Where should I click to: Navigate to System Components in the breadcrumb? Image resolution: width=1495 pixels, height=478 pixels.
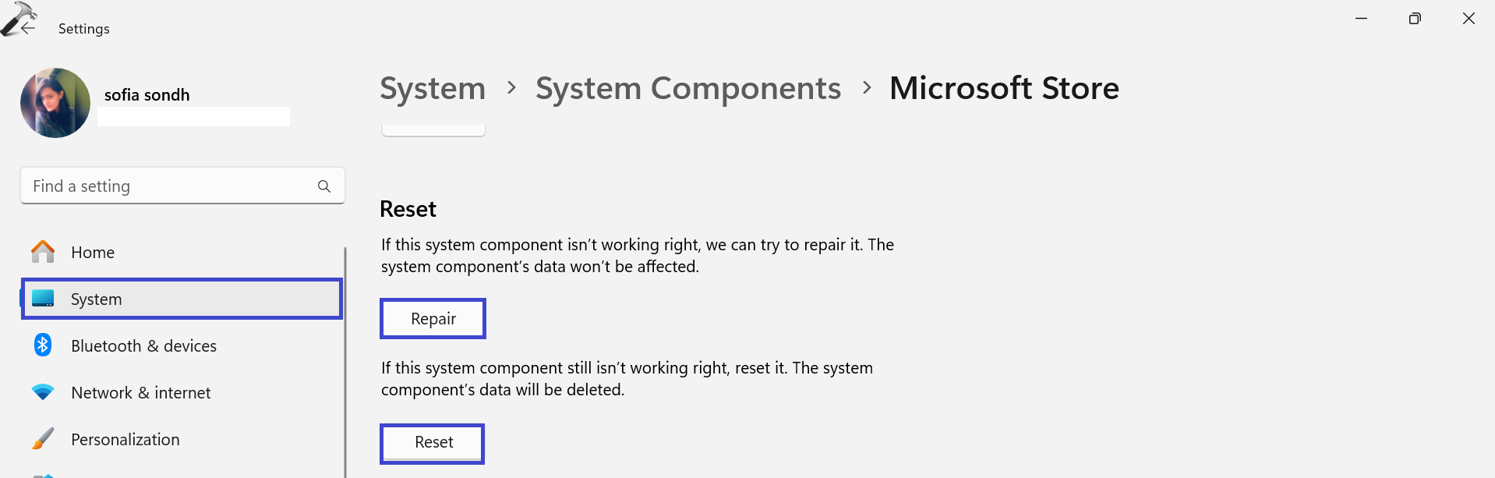pos(687,89)
